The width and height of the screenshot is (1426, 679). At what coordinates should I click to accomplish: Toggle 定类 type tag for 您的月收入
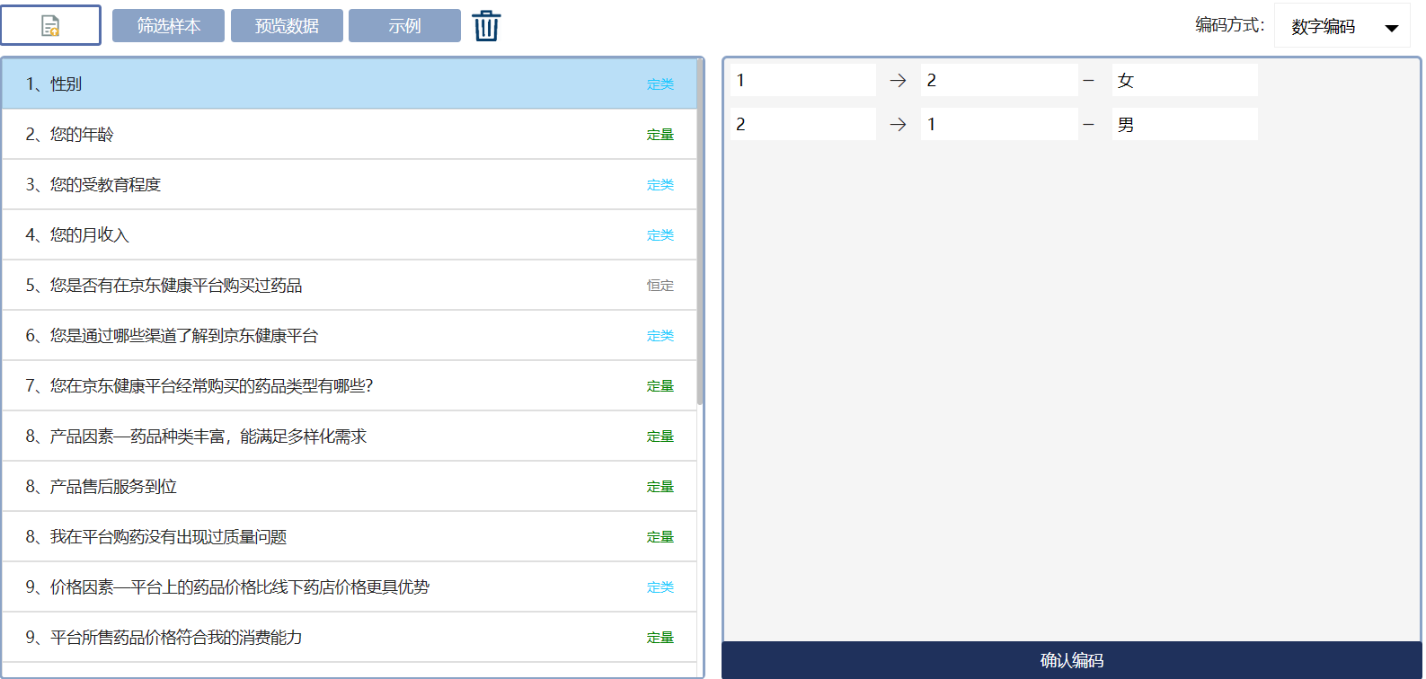click(x=660, y=235)
